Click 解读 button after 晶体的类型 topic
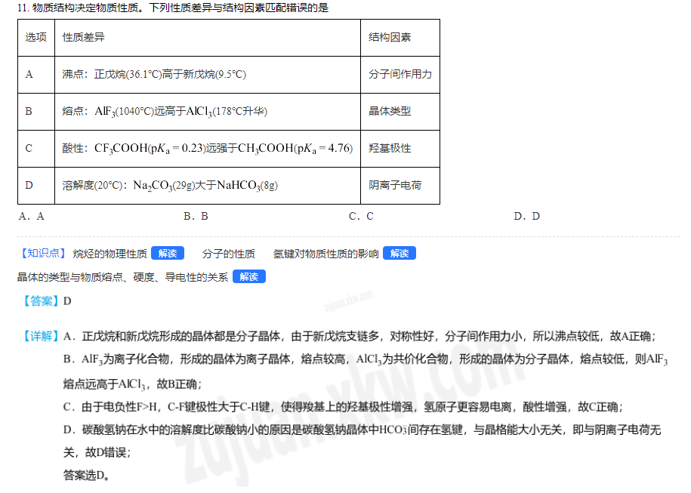The image size is (691, 493). click(x=248, y=277)
